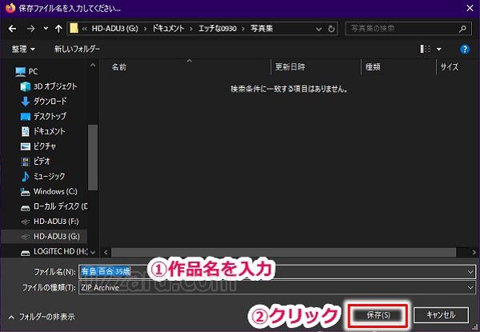Viewport: 480px width, 332px height.
Task: Change the view layout icon
Action: 426,49
